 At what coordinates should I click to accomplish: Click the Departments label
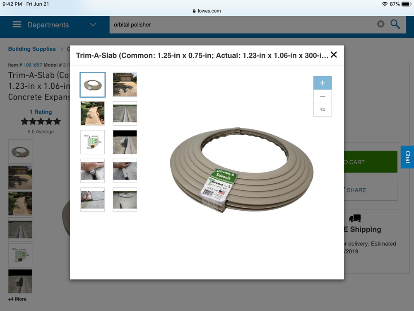coord(48,25)
